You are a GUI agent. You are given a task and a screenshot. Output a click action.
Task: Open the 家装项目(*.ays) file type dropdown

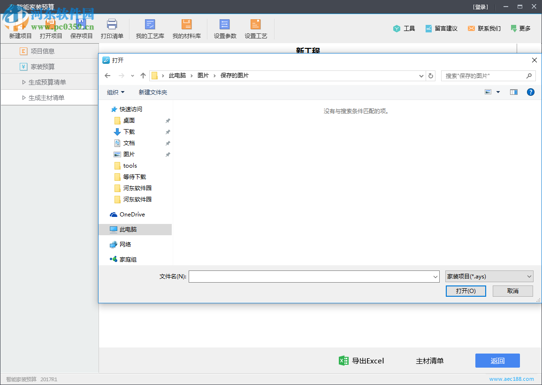tap(489, 276)
